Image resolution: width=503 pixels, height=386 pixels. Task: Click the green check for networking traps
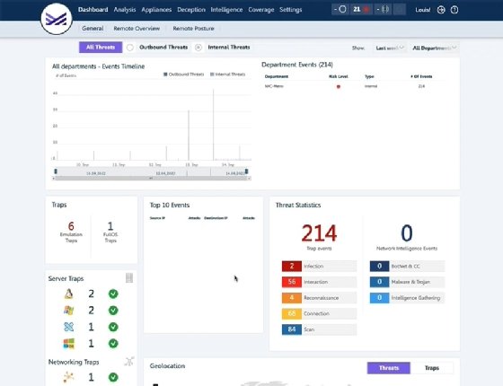point(113,377)
